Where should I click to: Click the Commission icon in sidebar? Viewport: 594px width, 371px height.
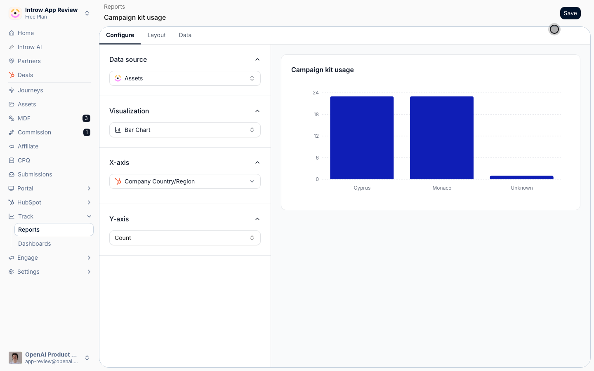click(12, 132)
